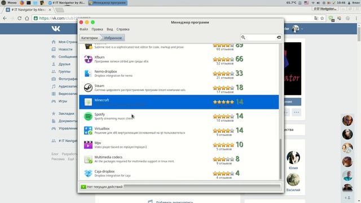361x203 pixels.
Task: Click the bottom progress bar
Action: pyautogui.click(x=202, y=187)
